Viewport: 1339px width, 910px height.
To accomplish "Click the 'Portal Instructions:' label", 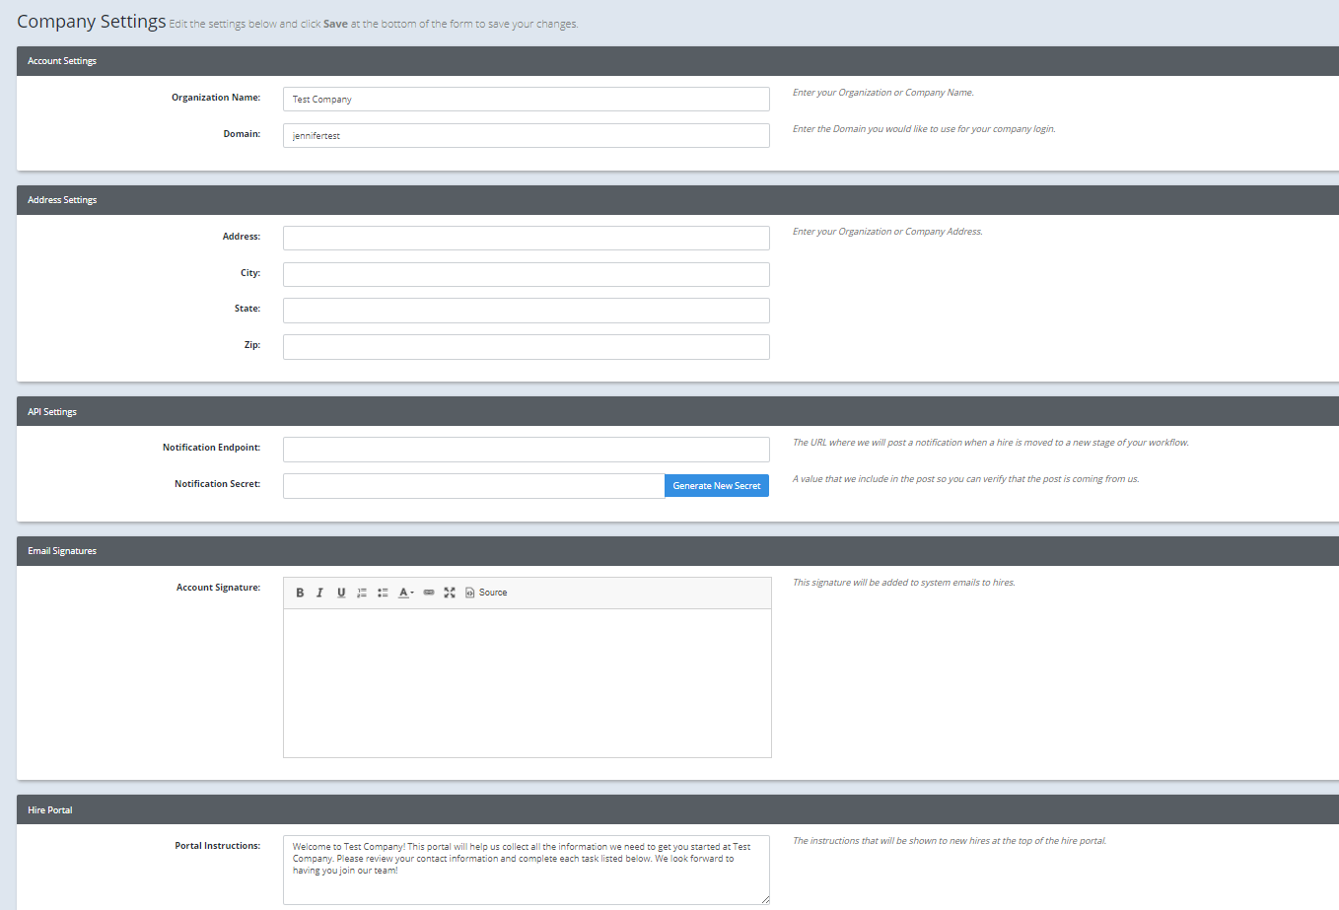I will [218, 846].
